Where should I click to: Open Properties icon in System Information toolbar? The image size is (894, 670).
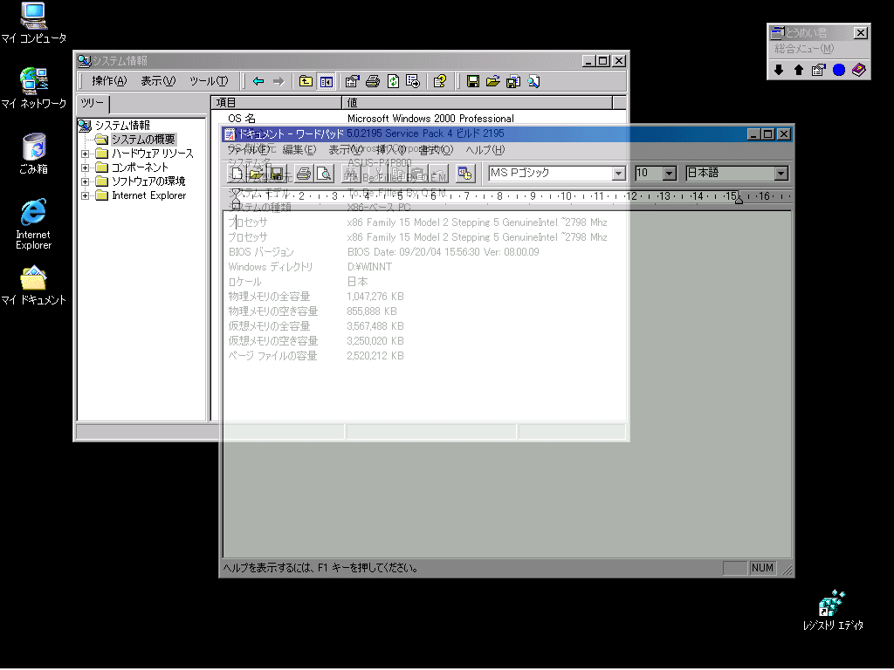tap(353, 81)
